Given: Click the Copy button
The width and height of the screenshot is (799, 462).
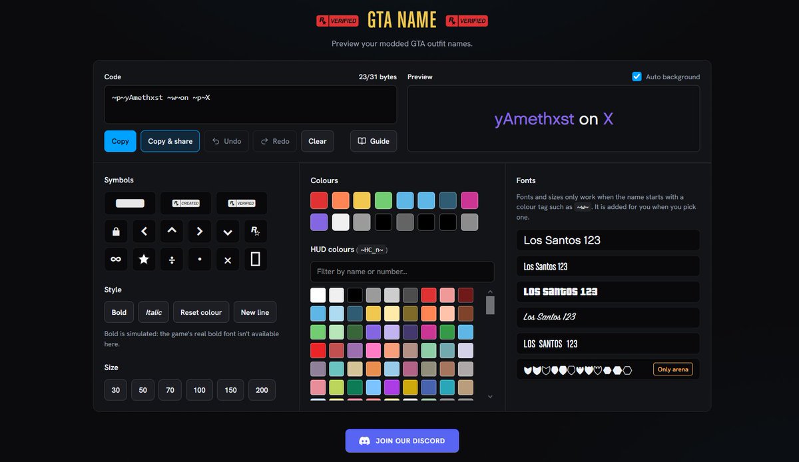Looking at the screenshot, I should (x=121, y=141).
